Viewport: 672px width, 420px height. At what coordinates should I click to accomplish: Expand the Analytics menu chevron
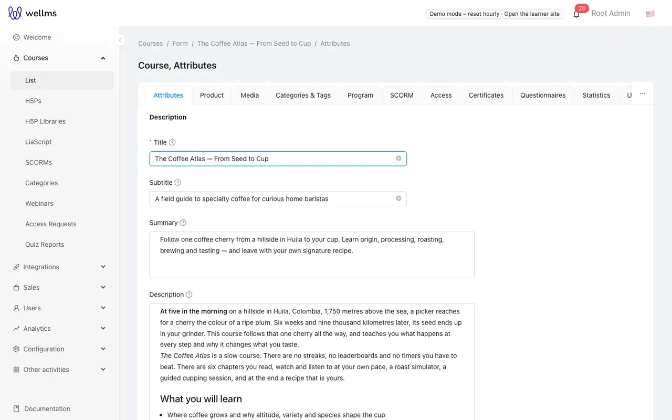click(103, 328)
